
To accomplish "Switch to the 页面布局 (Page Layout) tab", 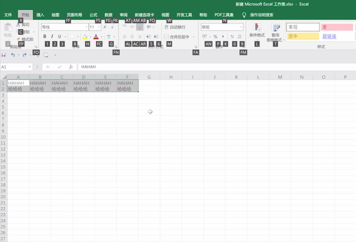I will pos(74,15).
